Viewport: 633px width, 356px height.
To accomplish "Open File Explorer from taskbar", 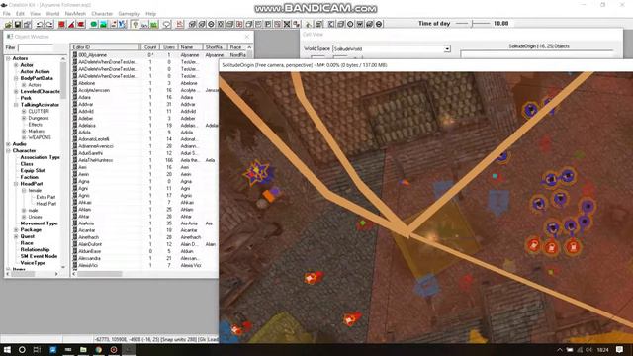I will [x=83, y=349].
